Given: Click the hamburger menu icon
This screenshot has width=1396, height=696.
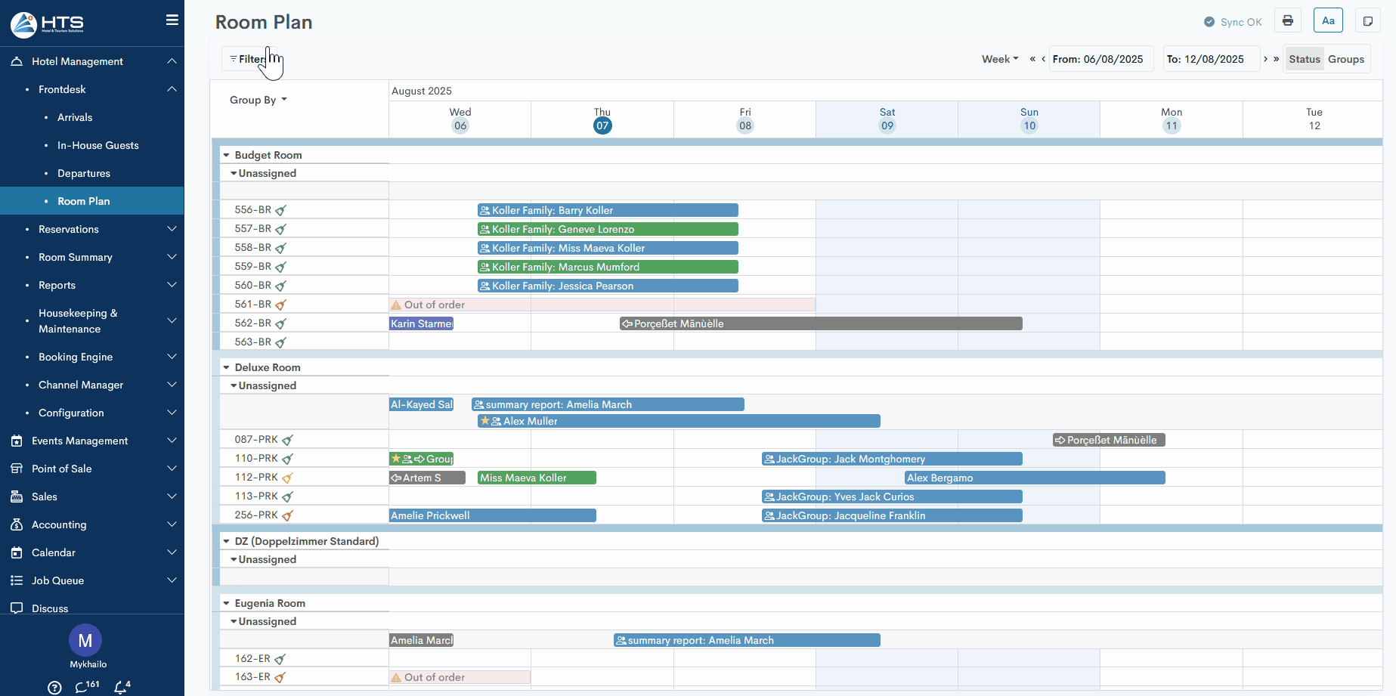Looking at the screenshot, I should [x=172, y=20].
